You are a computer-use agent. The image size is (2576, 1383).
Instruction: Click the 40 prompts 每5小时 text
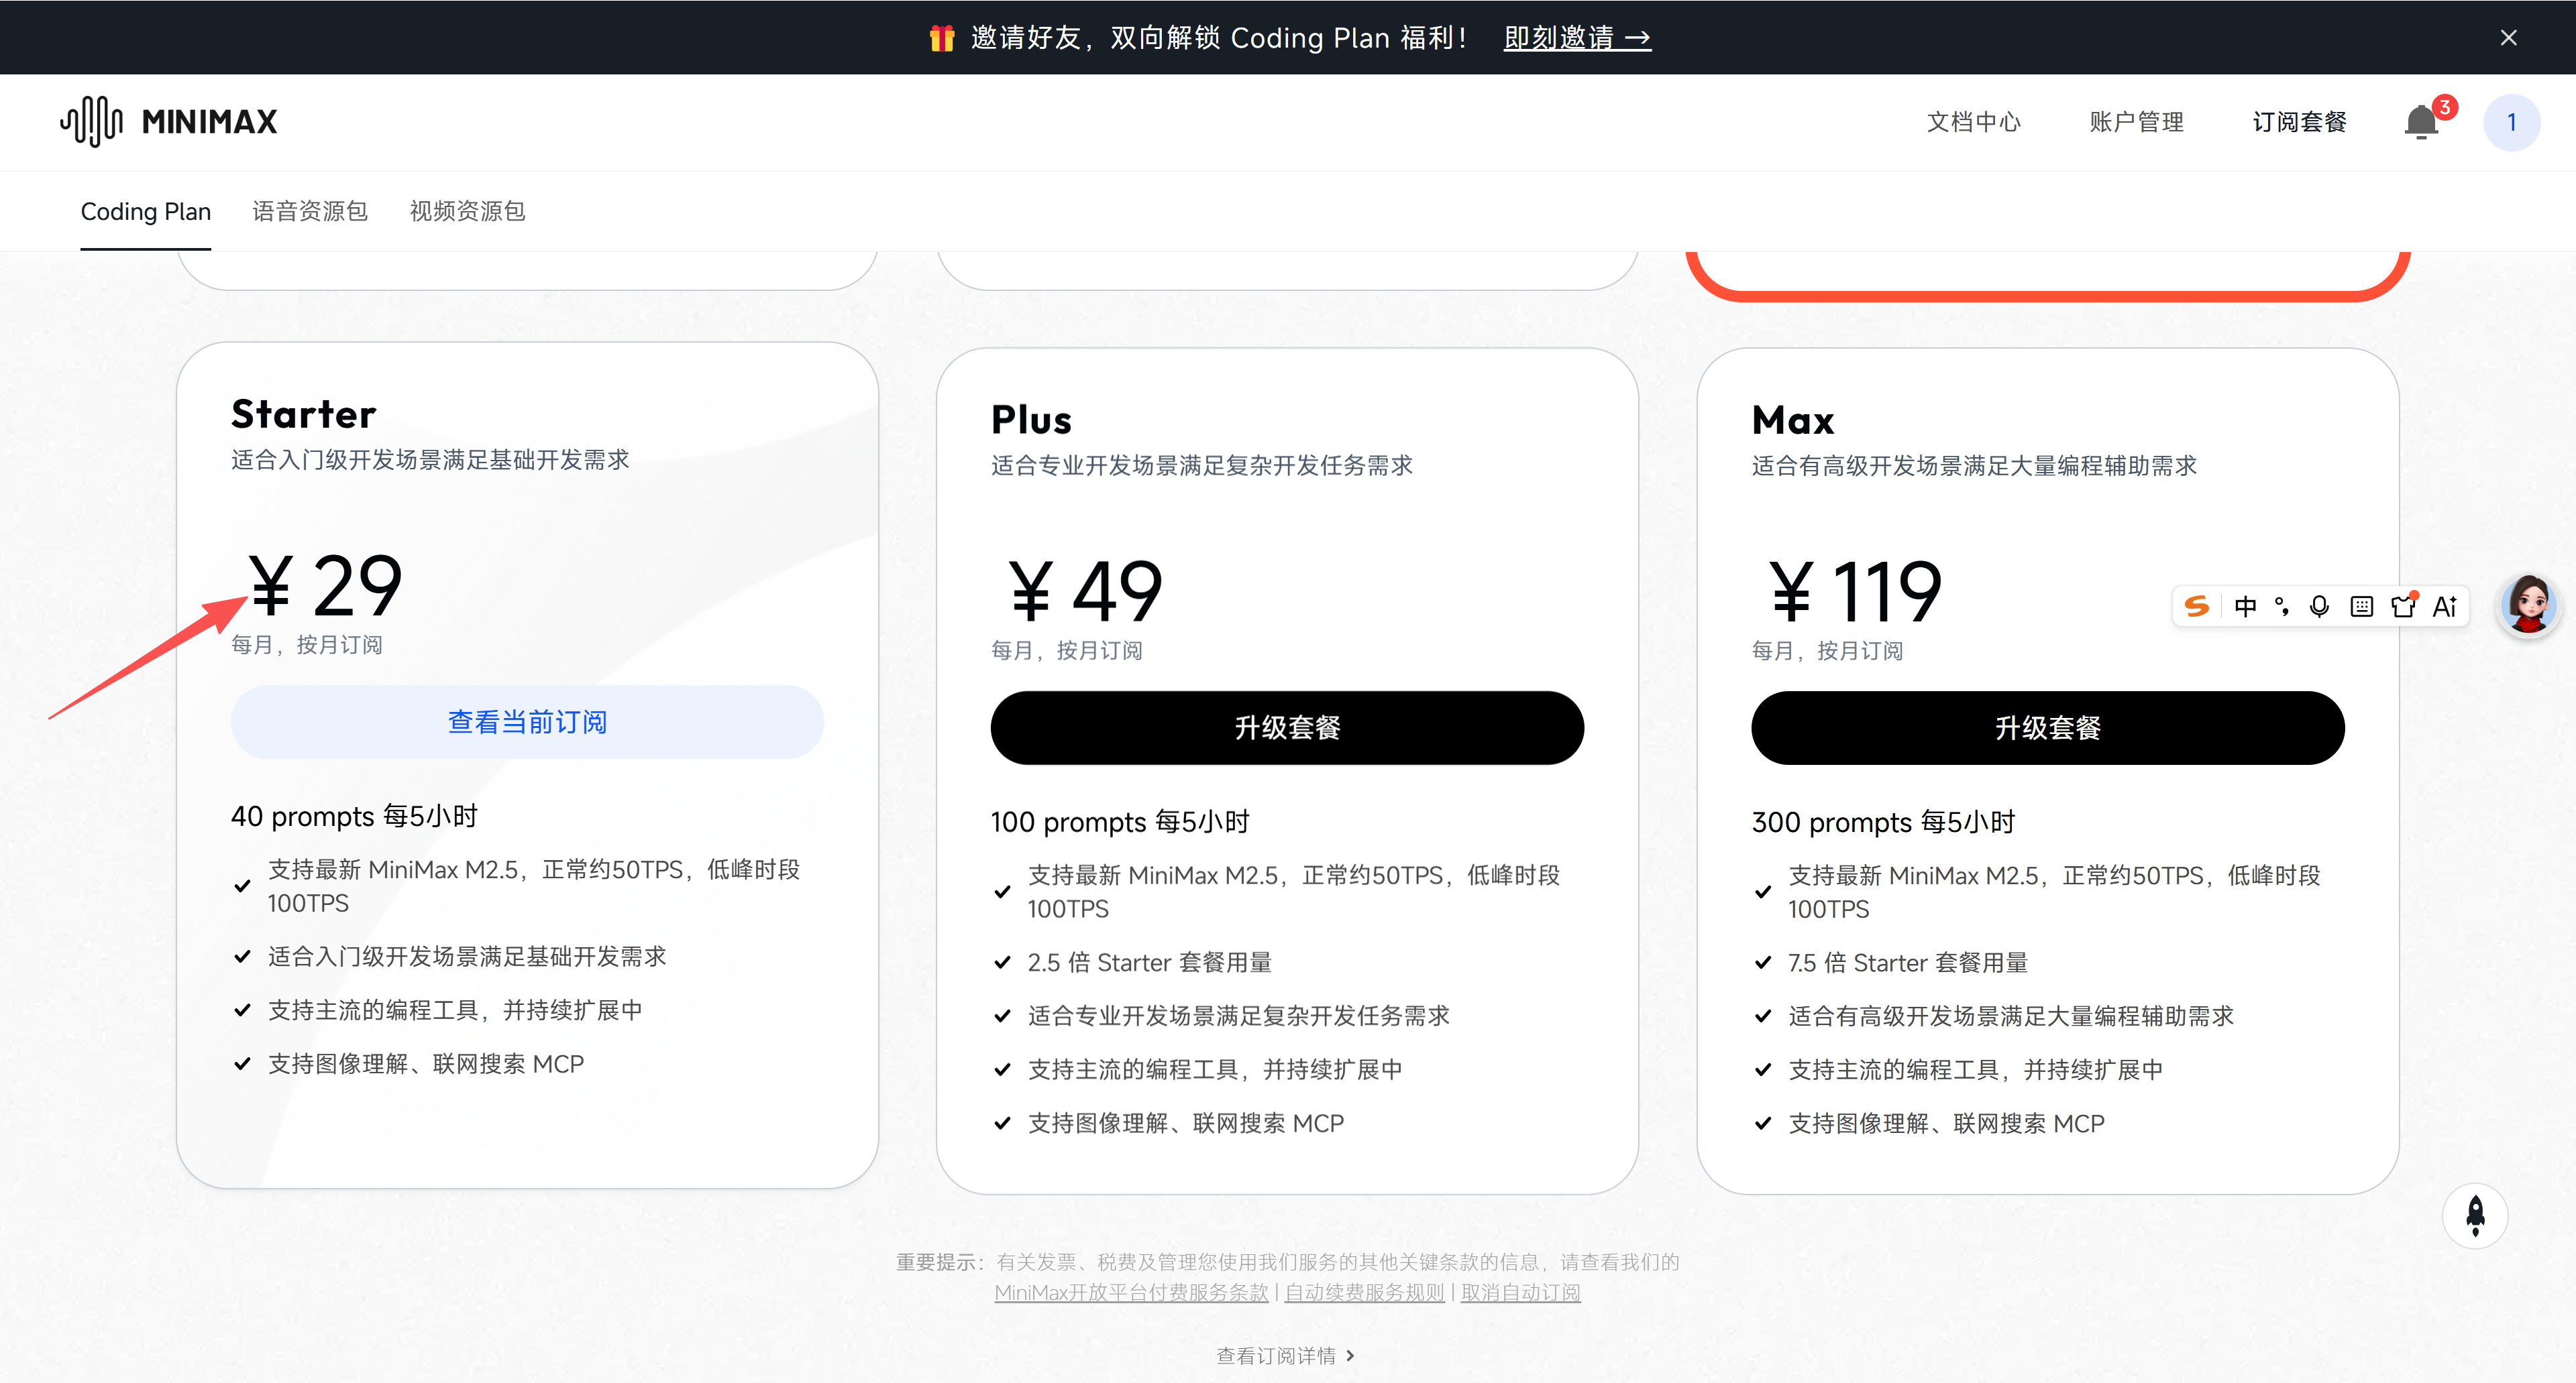point(354,817)
